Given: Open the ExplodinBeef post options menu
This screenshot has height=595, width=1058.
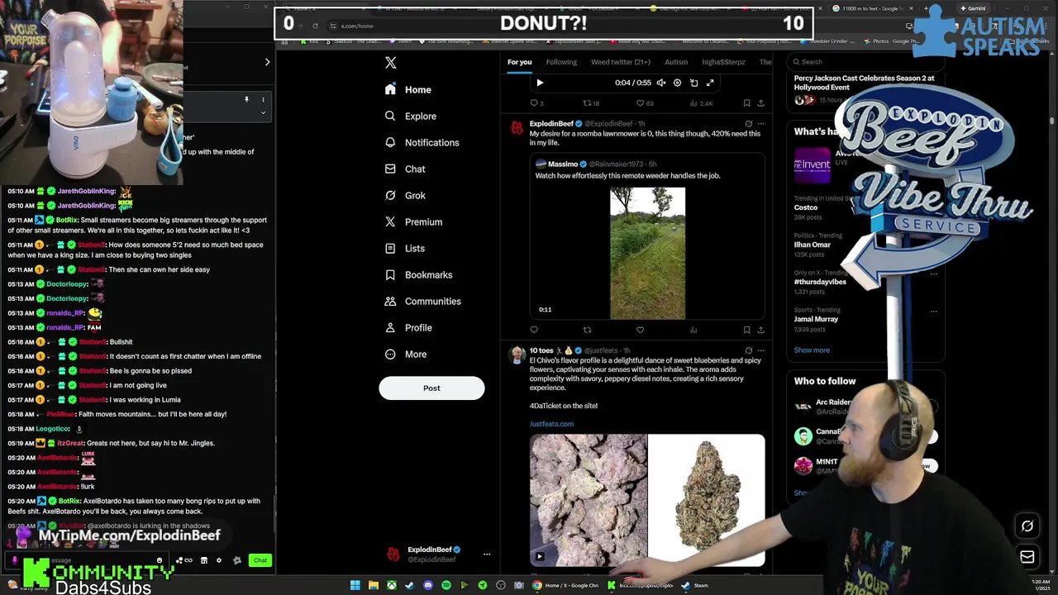Looking at the screenshot, I should click(x=760, y=124).
